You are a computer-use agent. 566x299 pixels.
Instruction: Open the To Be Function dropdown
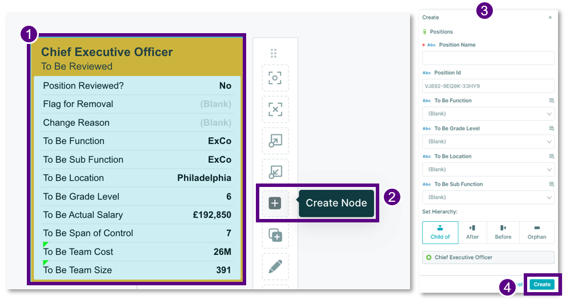pos(488,114)
